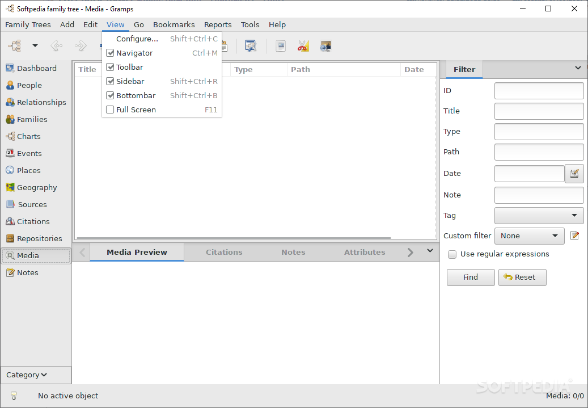Open Charts view in the sidebar
This screenshot has width=588, height=408.
36,136
